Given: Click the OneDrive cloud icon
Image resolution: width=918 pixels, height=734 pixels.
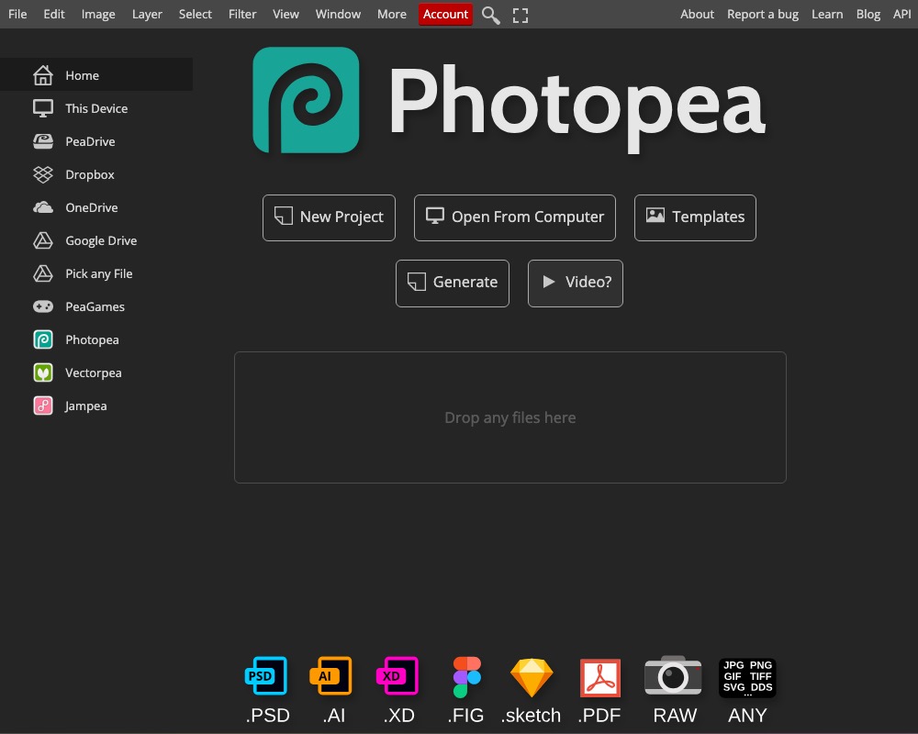Looking at the screenshot, I should click(43, 207).
